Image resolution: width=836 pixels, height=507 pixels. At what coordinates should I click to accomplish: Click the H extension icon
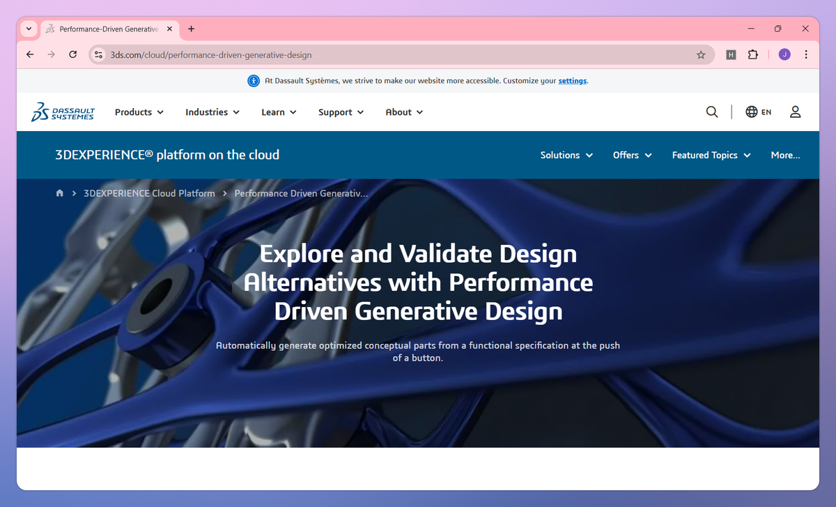(x=731, y=54)
